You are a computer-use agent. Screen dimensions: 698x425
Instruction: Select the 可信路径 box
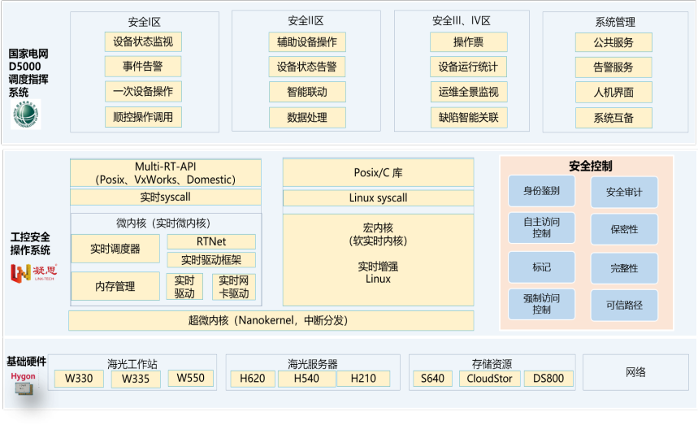623,306
